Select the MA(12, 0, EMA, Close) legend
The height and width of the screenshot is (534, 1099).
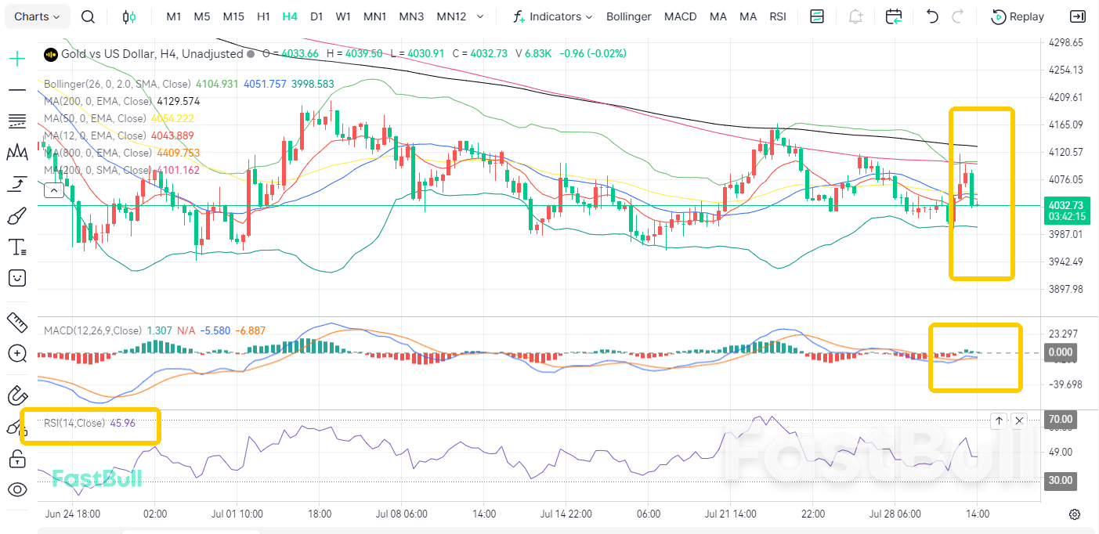coord(95,135)
